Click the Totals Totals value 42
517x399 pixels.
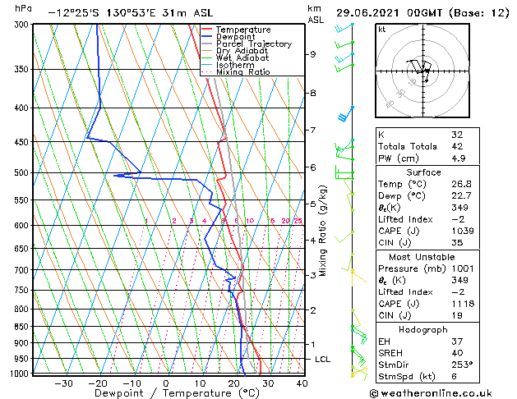(x=457, y=146)
